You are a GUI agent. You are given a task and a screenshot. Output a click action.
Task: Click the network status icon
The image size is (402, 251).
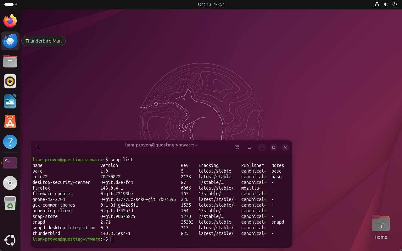377,4
